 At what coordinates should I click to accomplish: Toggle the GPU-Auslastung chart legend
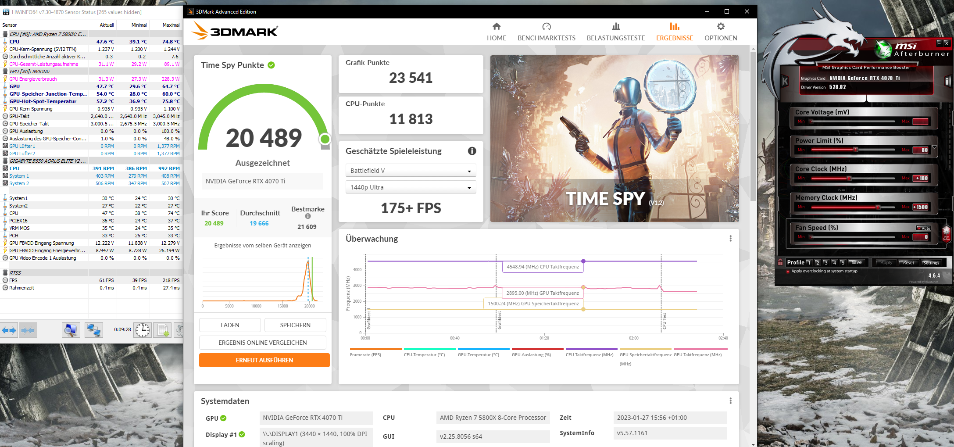pos(537,353)
